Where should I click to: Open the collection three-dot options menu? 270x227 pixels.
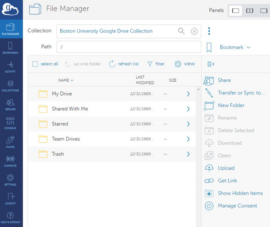tap(209, 31)
